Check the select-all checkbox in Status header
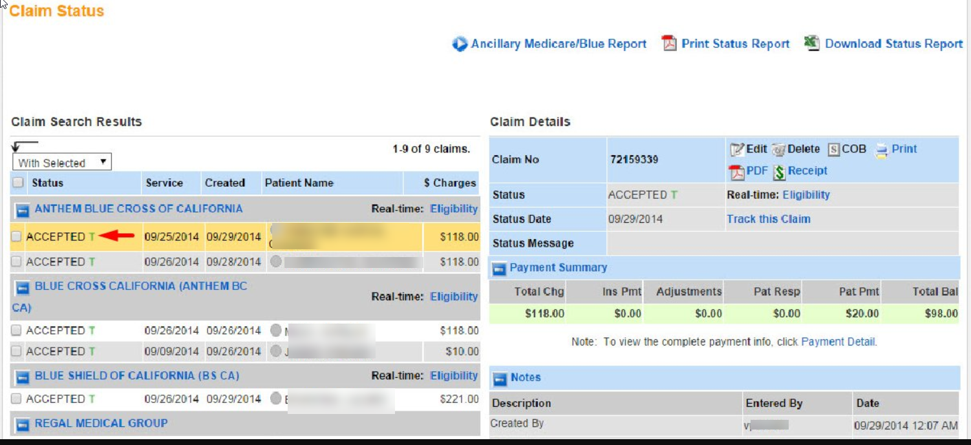Screen dimensions: 971x445 18,183
